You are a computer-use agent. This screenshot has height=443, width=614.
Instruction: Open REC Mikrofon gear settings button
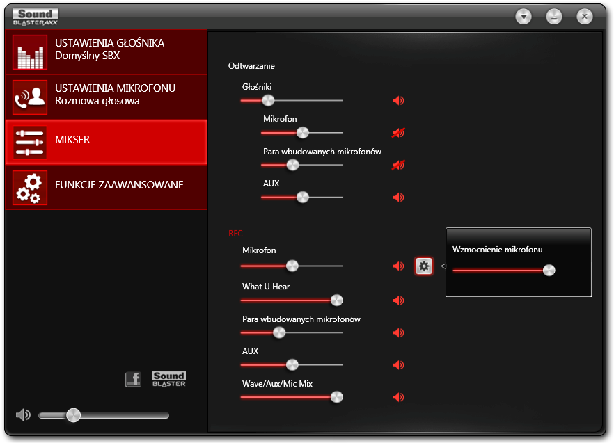424,266
